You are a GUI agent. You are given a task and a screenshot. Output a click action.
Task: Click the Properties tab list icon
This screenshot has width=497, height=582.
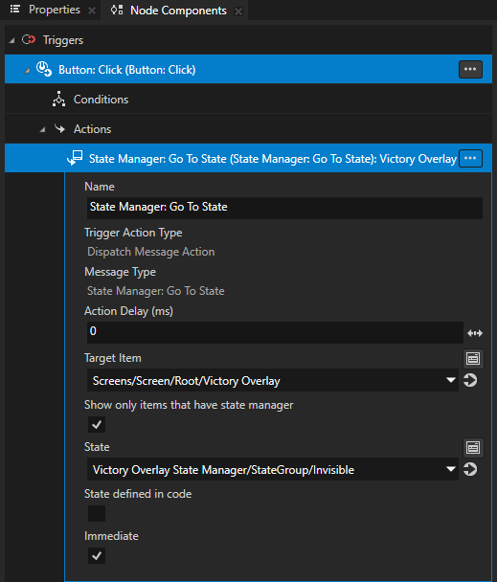(15, 9)
